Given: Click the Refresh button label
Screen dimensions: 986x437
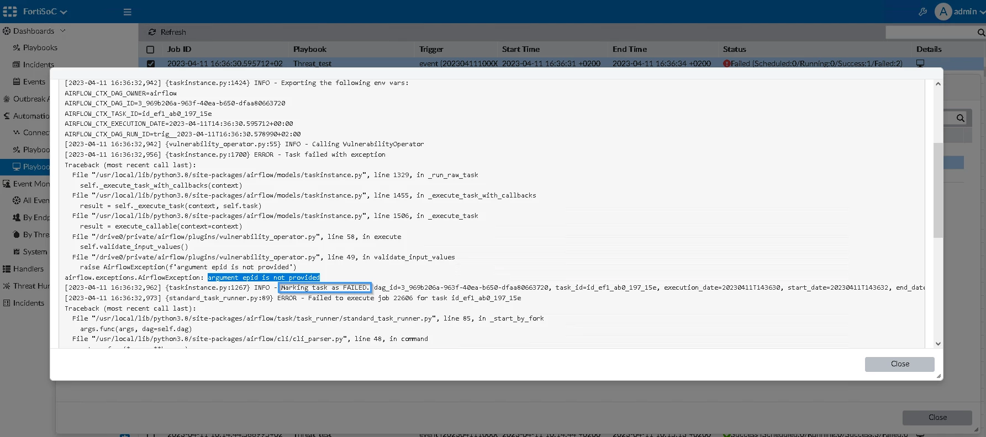Looking at the screenshot, I should coord(173,32).
